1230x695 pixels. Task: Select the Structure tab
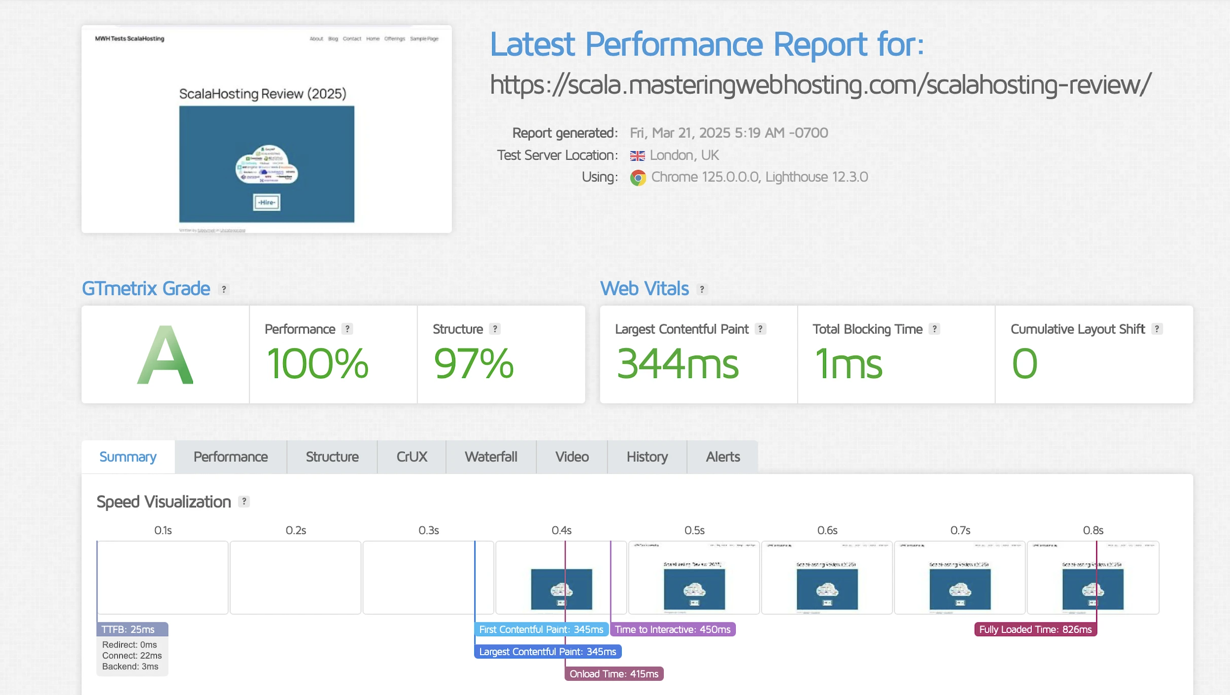point(332,457)
